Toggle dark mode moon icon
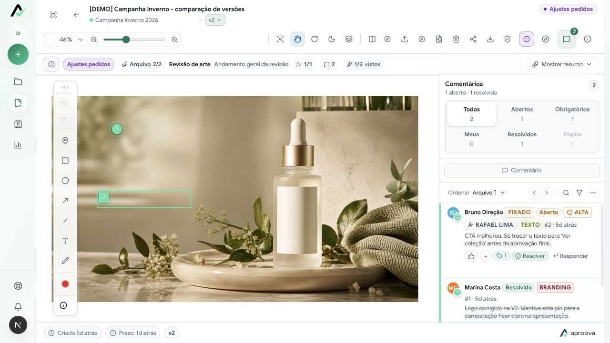 click(332, 39)
